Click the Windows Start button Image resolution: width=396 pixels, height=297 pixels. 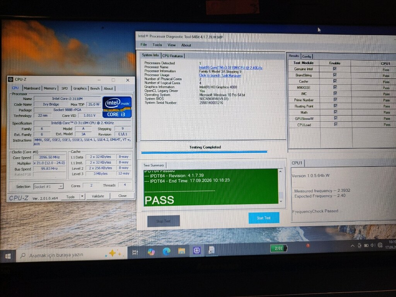(8, 256)
